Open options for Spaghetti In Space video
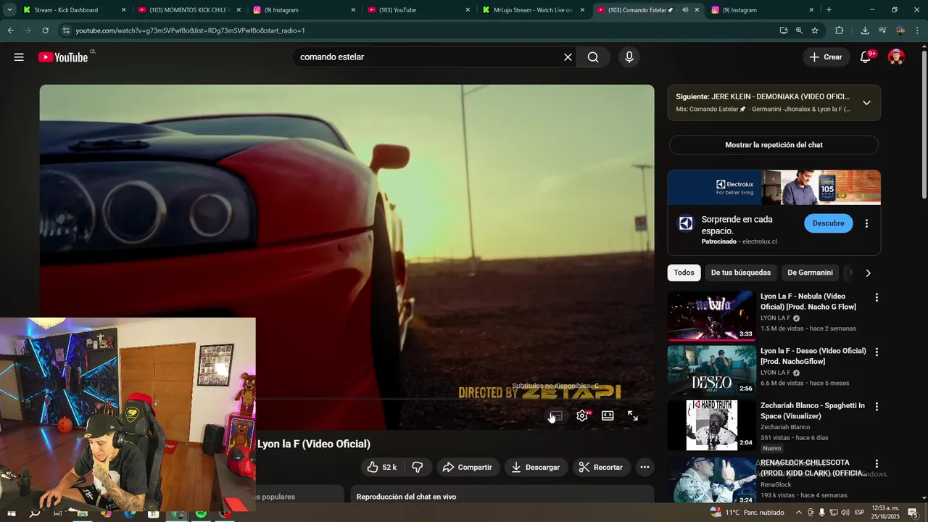 [x=877, y=407]
